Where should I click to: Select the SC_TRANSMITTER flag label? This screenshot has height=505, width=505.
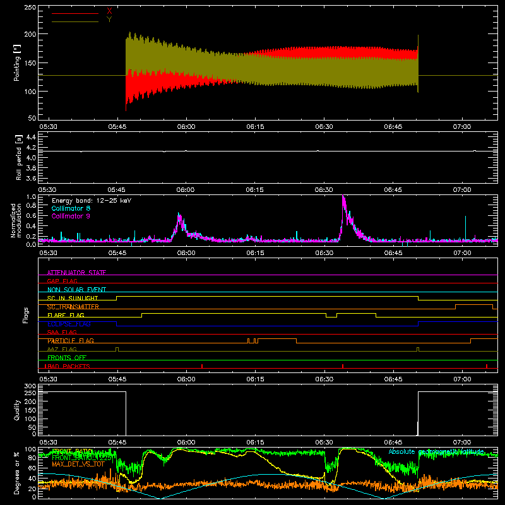73,307
